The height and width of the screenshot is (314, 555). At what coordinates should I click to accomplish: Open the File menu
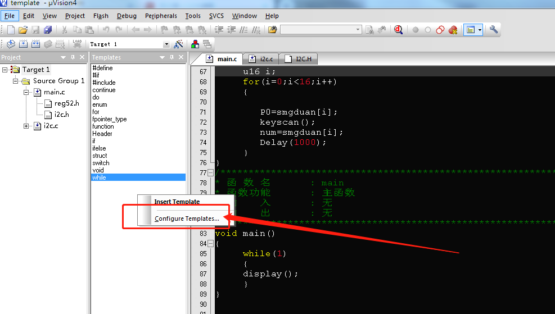10,16
